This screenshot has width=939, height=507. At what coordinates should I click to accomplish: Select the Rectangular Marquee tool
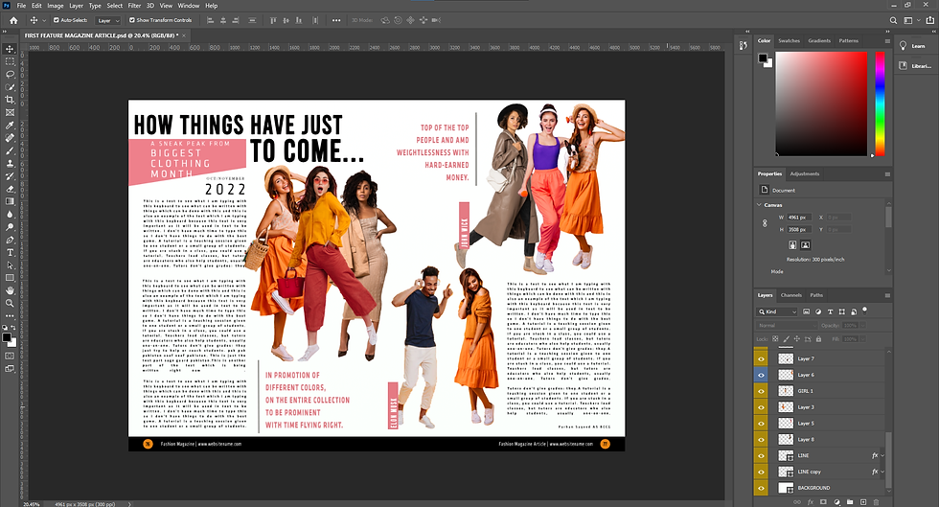(10, 61)
